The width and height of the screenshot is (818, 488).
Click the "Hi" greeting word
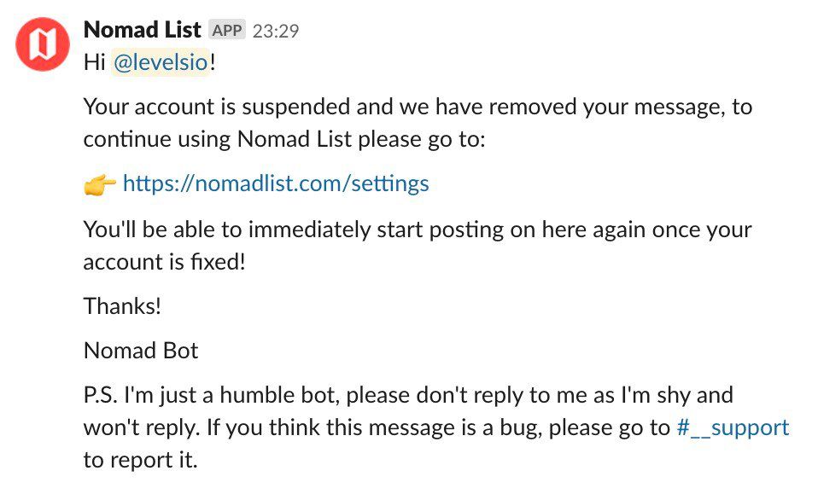[94, 64]
